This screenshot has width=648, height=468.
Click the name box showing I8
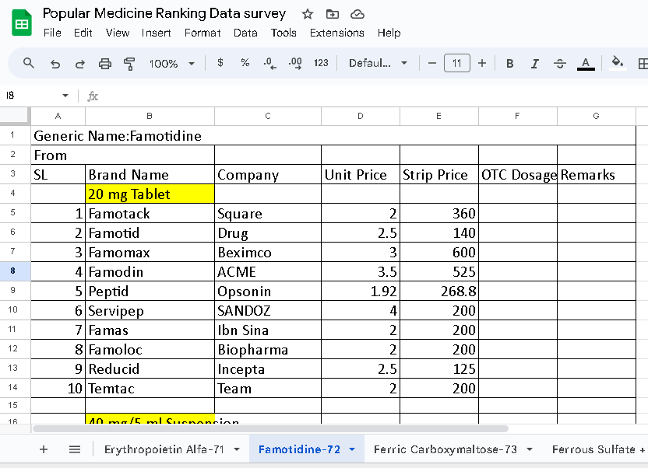click(31, 96)
